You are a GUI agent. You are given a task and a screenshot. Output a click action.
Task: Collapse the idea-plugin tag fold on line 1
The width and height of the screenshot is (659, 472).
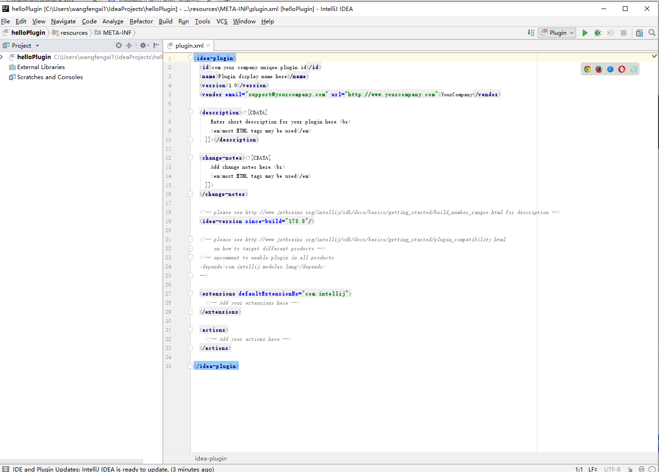pos(190,58)
